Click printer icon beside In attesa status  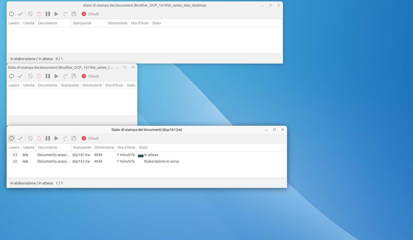[141, 155]
